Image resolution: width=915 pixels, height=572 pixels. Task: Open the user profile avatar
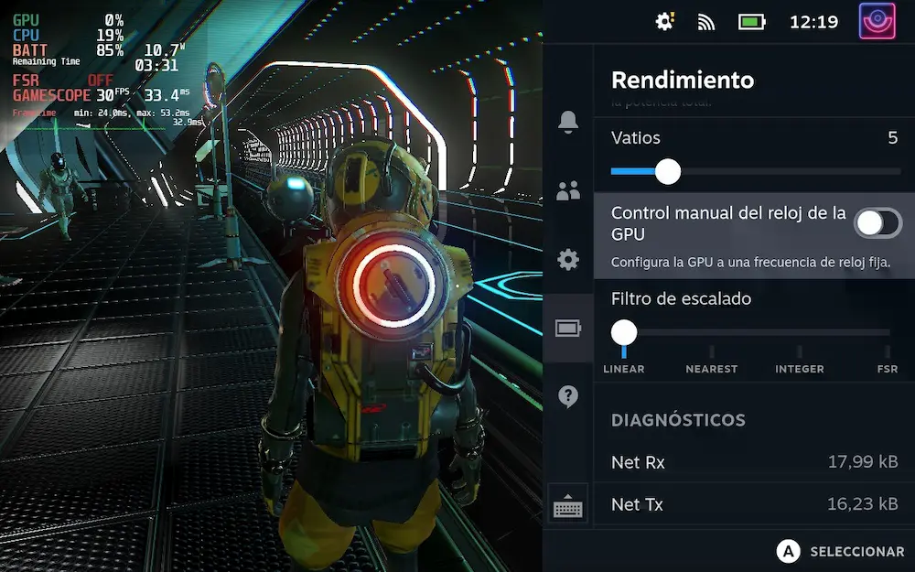[x=877, y=21]
